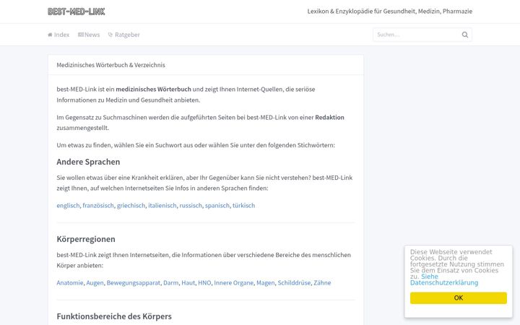Click the Medizinisches Wörterbuch & Verzeichnis title
The height and width of the screenshot is (325, 520).
(x=110, y=65)
